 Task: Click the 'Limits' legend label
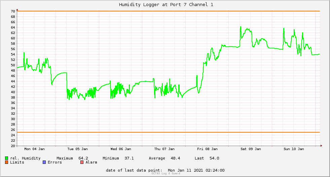(17, 162)
